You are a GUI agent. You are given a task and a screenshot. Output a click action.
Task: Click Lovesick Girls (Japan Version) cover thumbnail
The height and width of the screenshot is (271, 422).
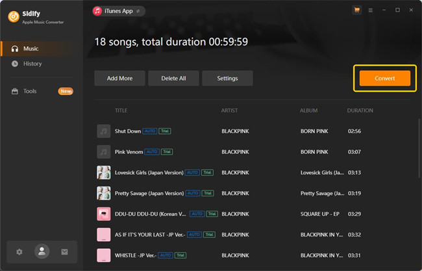pyautogui.click(x=104, y=173)
